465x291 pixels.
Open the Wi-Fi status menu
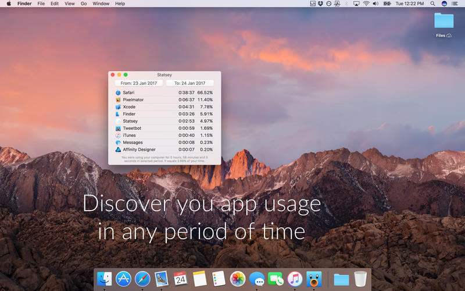click(366, 3)
